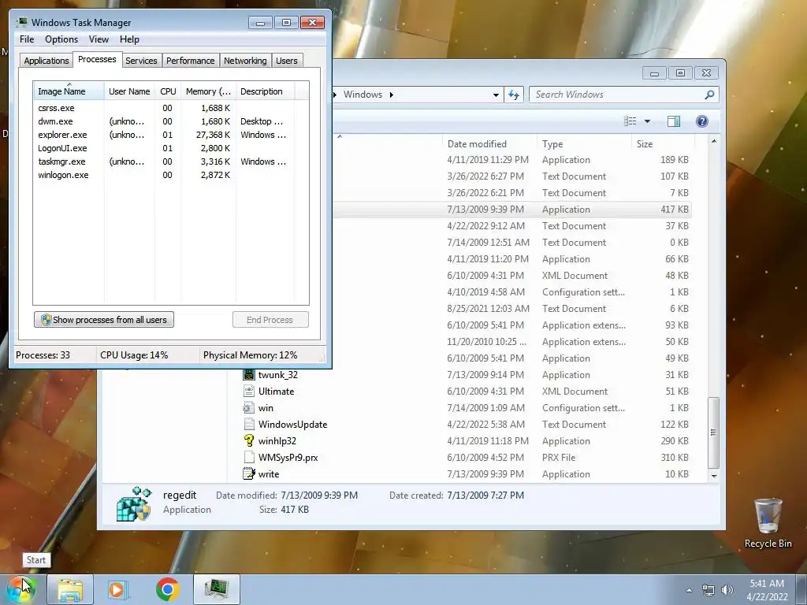Image resolution: width=807 pixels, height=605 pixels.
Task: Expand arrow before Windows in address bar
Action: (335, 95)
